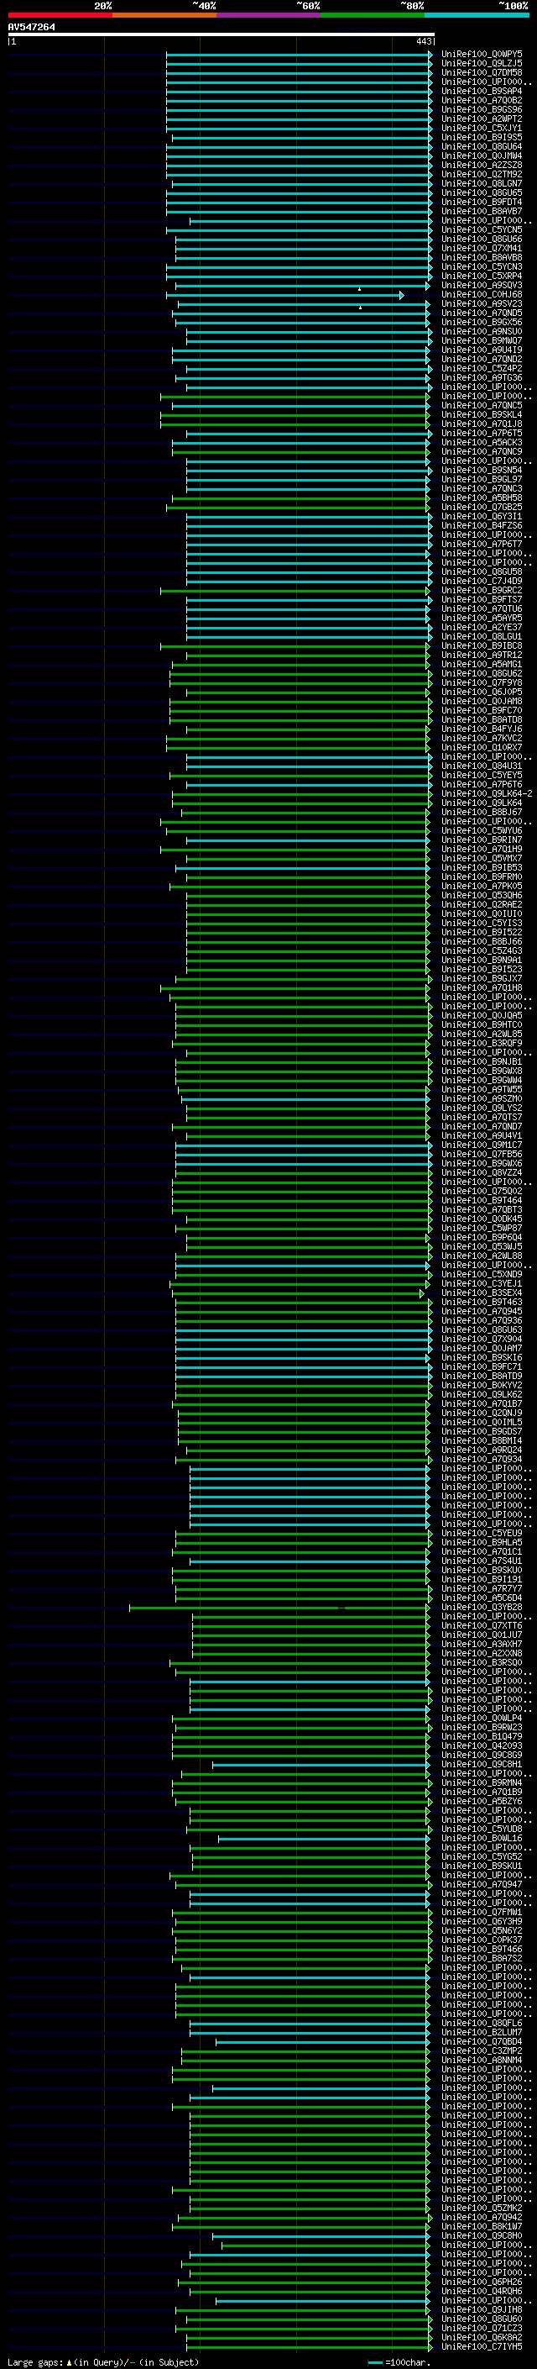Screen dimensions: 537x2369
Task: Select hit UniRef100_B9SAP4
Action: (482, 91)
